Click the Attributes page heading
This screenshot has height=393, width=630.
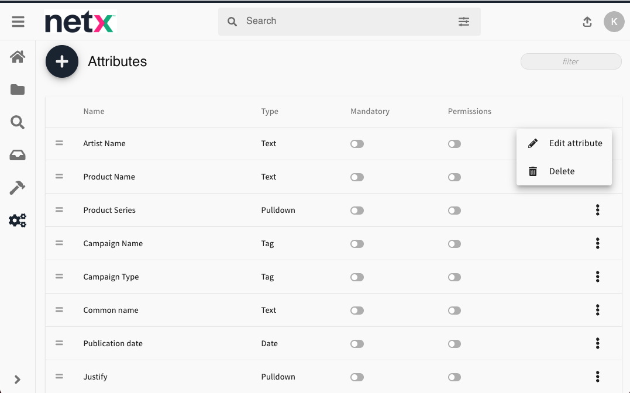pyautogui.click(x=118, y=61)
